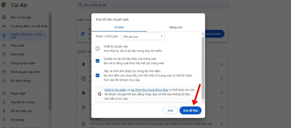Open Hình thức settings section
The height and width of the screenshot is (128, 291).
click(x=18, y=54)
